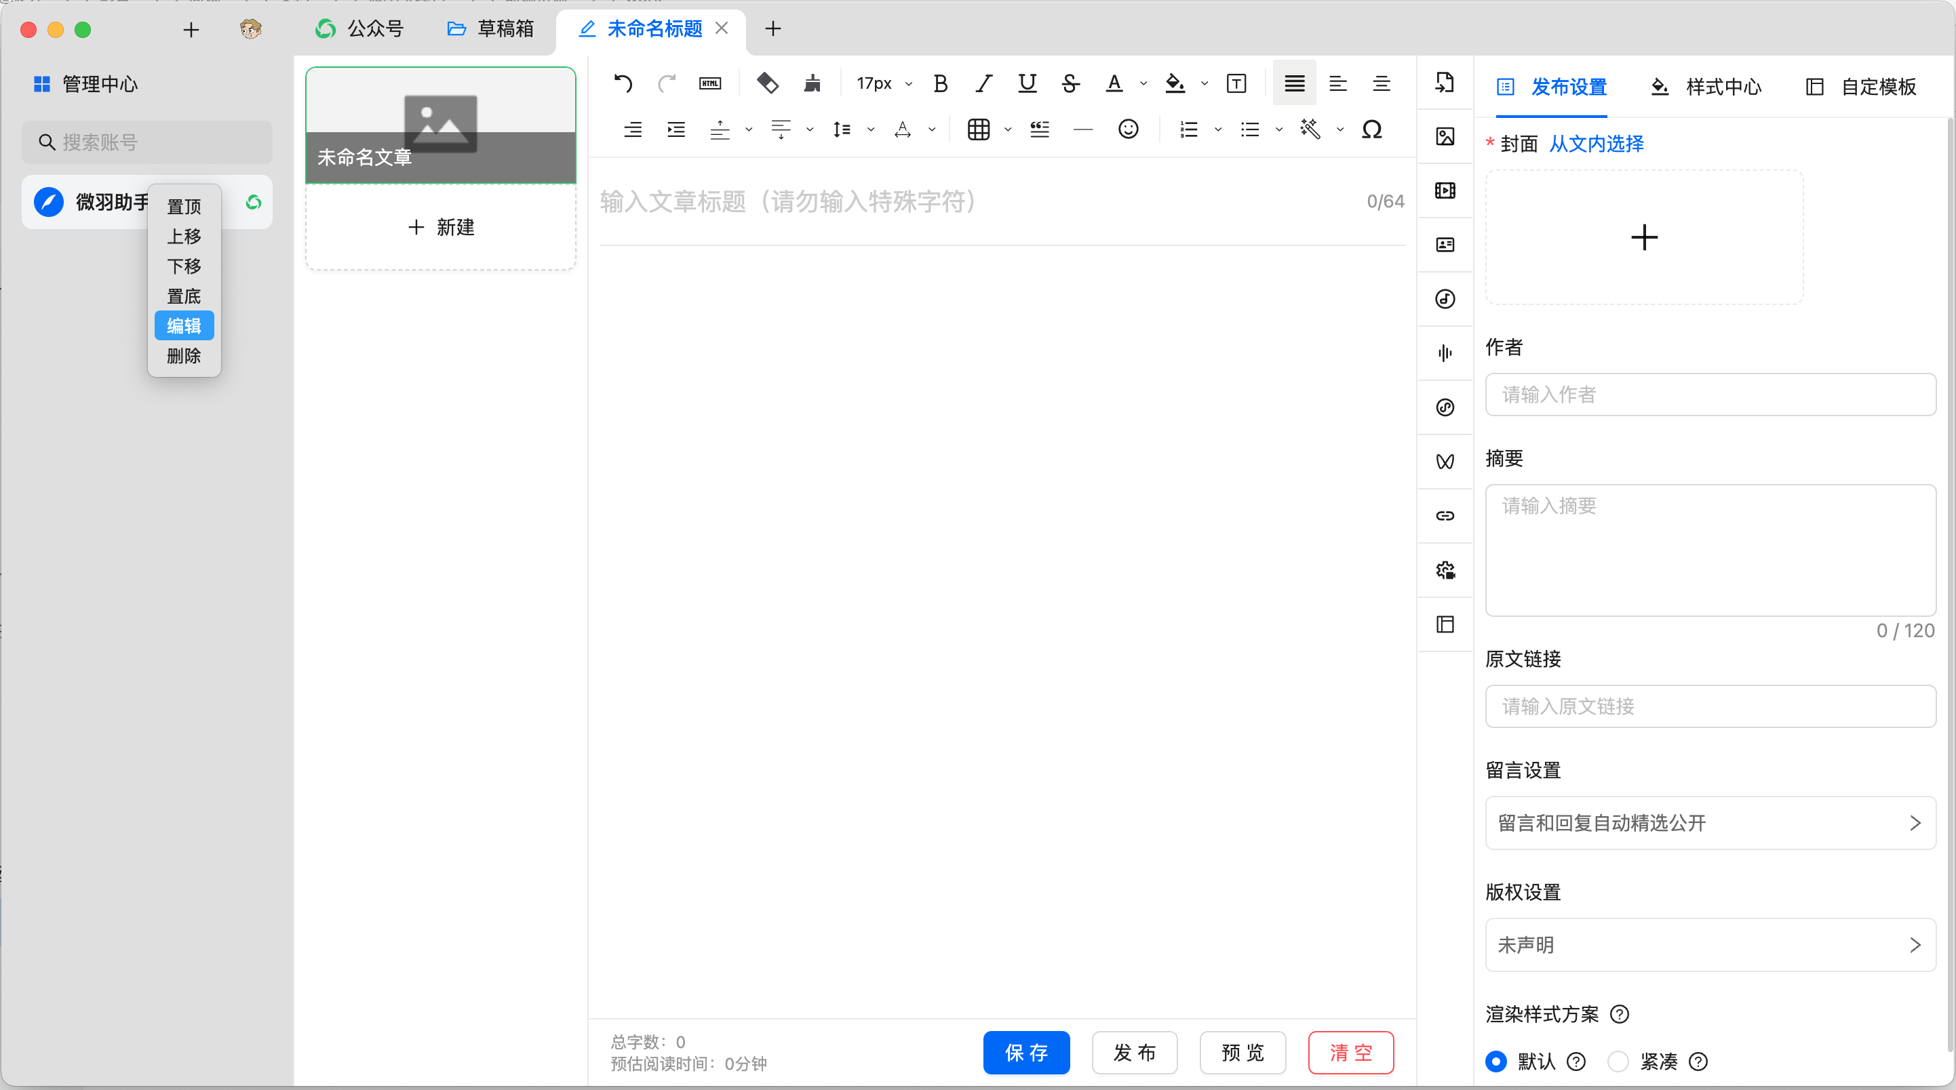Open the font color picker
The image size is (1956, 1090).
tap(1114, 83)
